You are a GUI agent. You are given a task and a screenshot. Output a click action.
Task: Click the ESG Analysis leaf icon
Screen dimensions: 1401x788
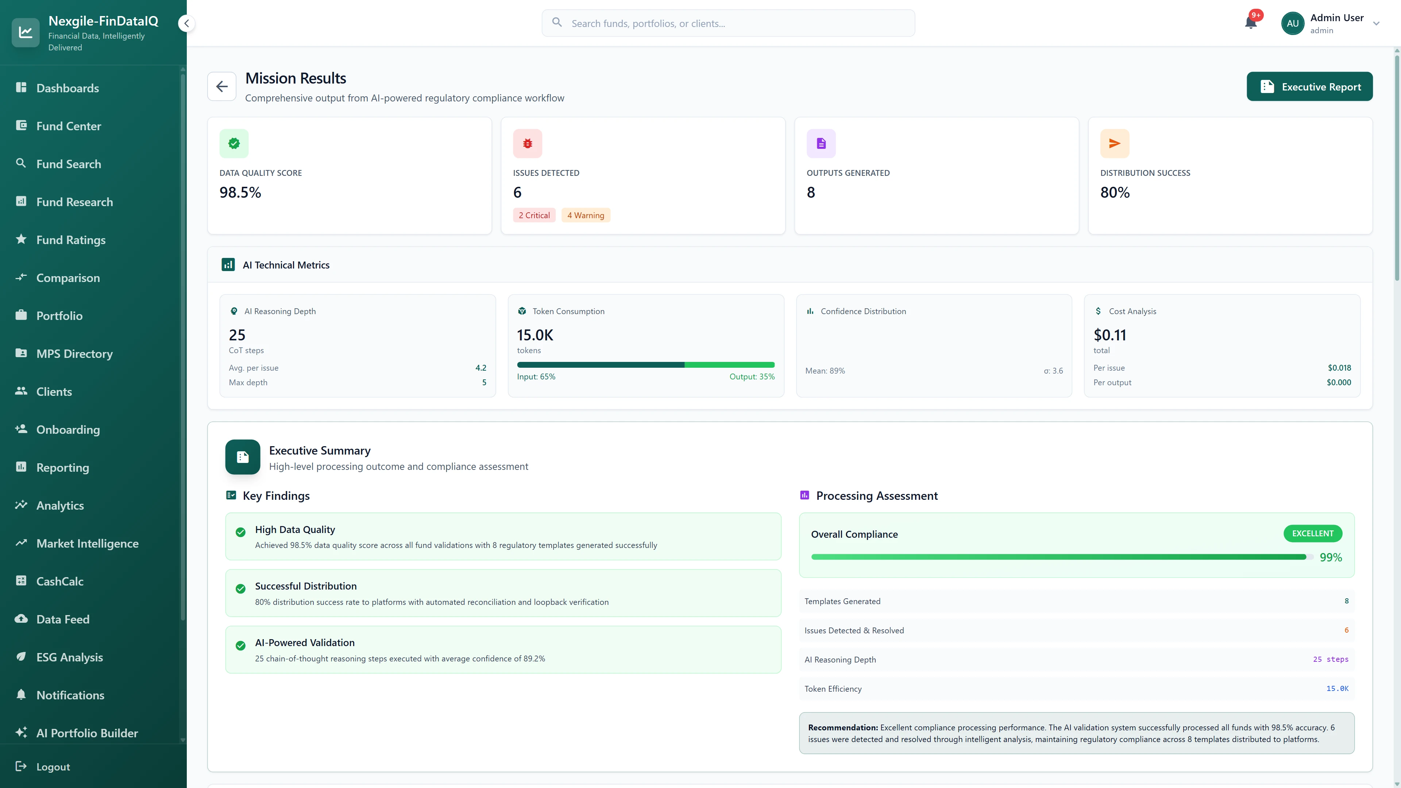21,657
